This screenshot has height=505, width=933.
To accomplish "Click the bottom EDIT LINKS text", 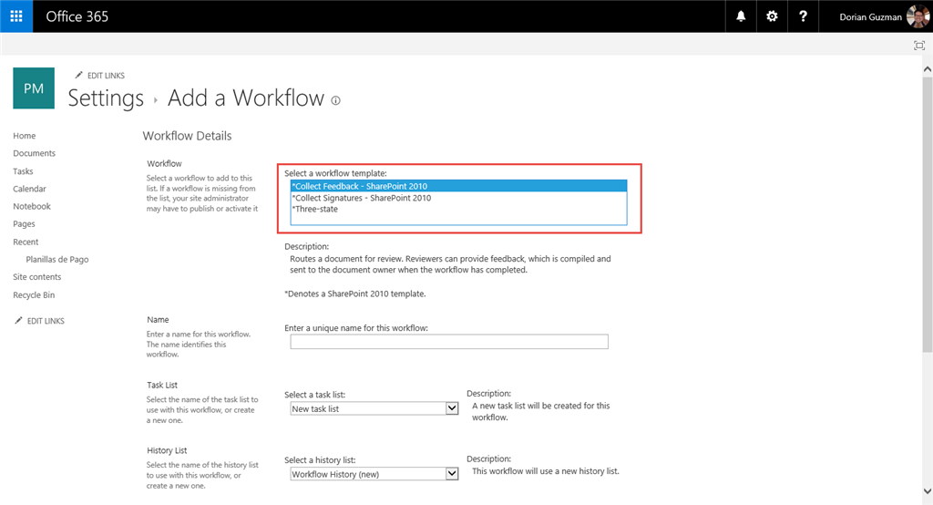I will pyautogui.click(x=46, y=321).
